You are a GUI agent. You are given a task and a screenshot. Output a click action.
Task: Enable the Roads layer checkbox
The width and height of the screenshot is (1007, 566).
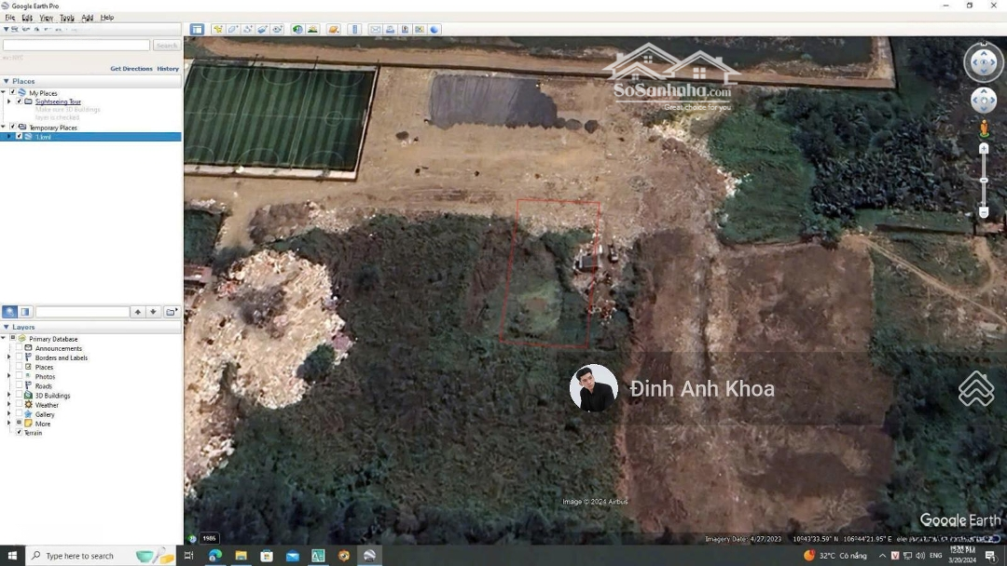(x=19, y=385)
